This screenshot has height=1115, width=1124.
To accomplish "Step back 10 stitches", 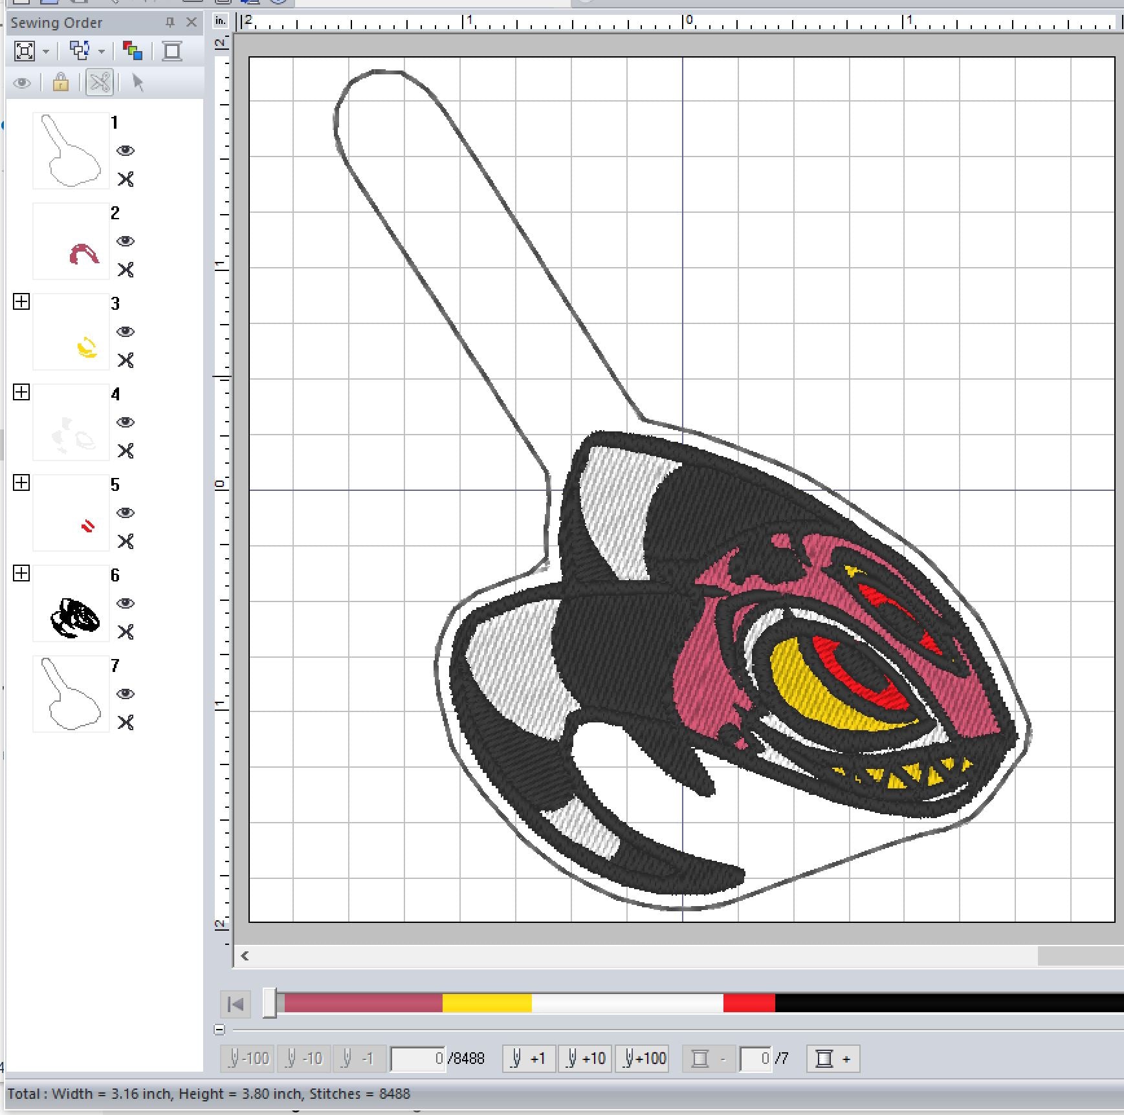I will click(x=303, y=1059).
